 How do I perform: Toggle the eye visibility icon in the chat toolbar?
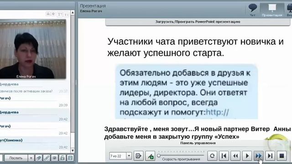click(55, 158)
